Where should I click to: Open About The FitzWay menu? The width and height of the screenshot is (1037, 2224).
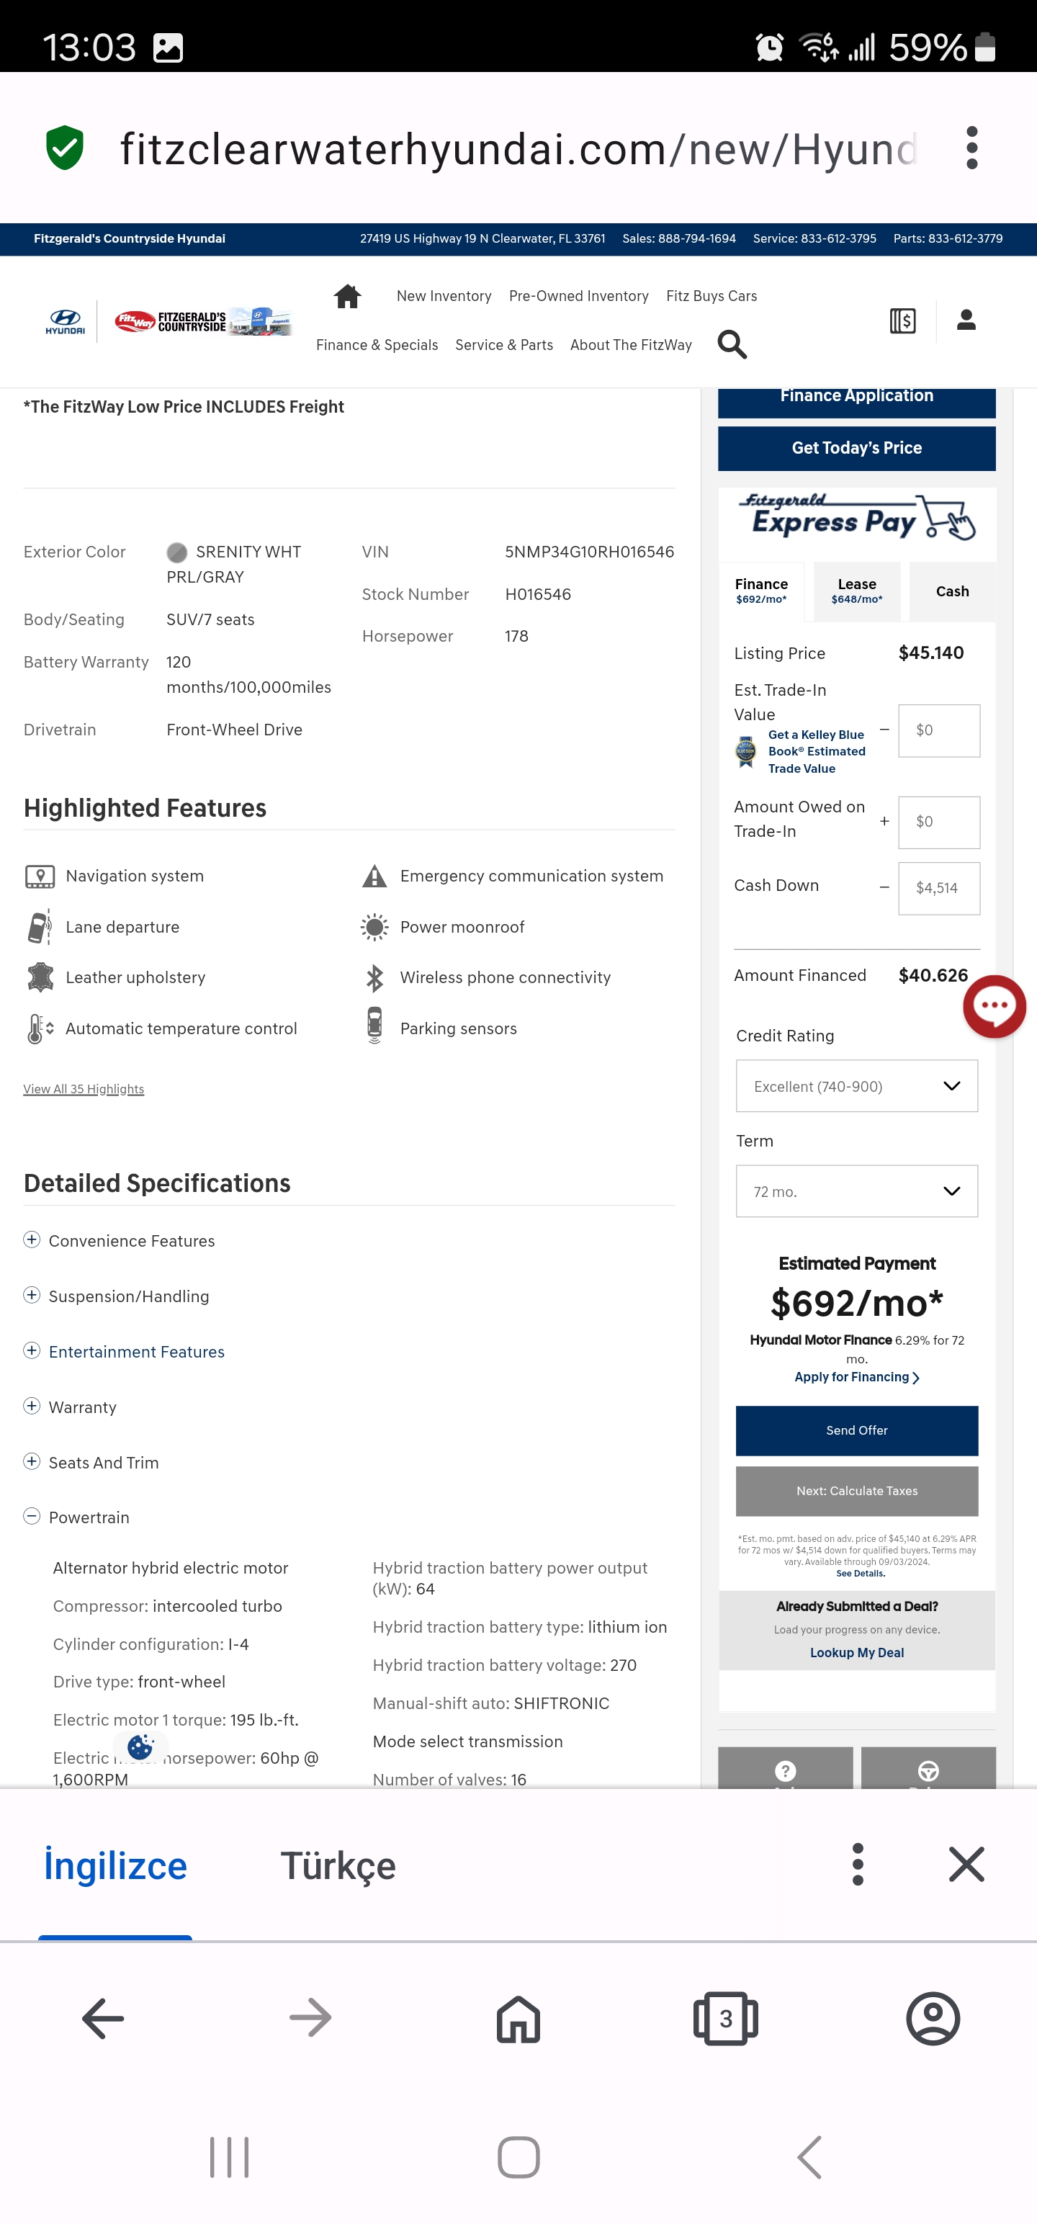(631, 346)
